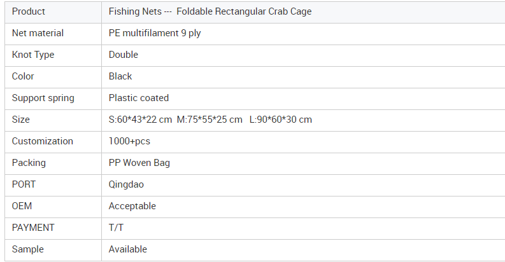Select the 1000+pcs value
The width and height of the screenshot is (505, 262).
pyautogui.click(x=129, y=141)
